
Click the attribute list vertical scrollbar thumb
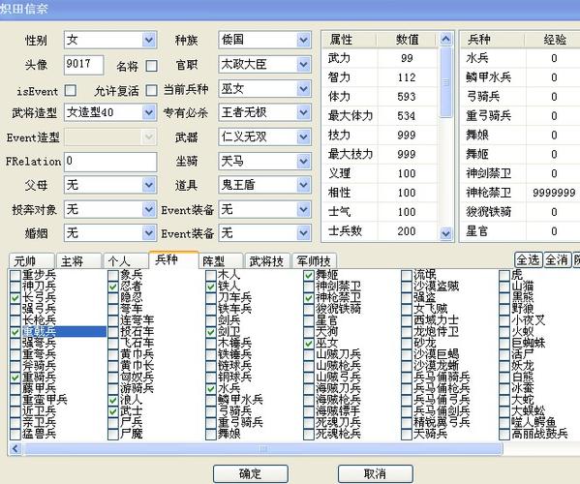446,82
